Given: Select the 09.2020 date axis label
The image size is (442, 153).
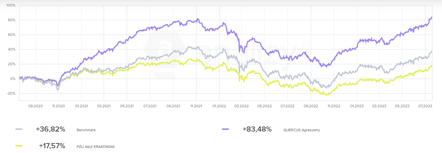Looking at the screenshot, I should (x=35, y=106).
